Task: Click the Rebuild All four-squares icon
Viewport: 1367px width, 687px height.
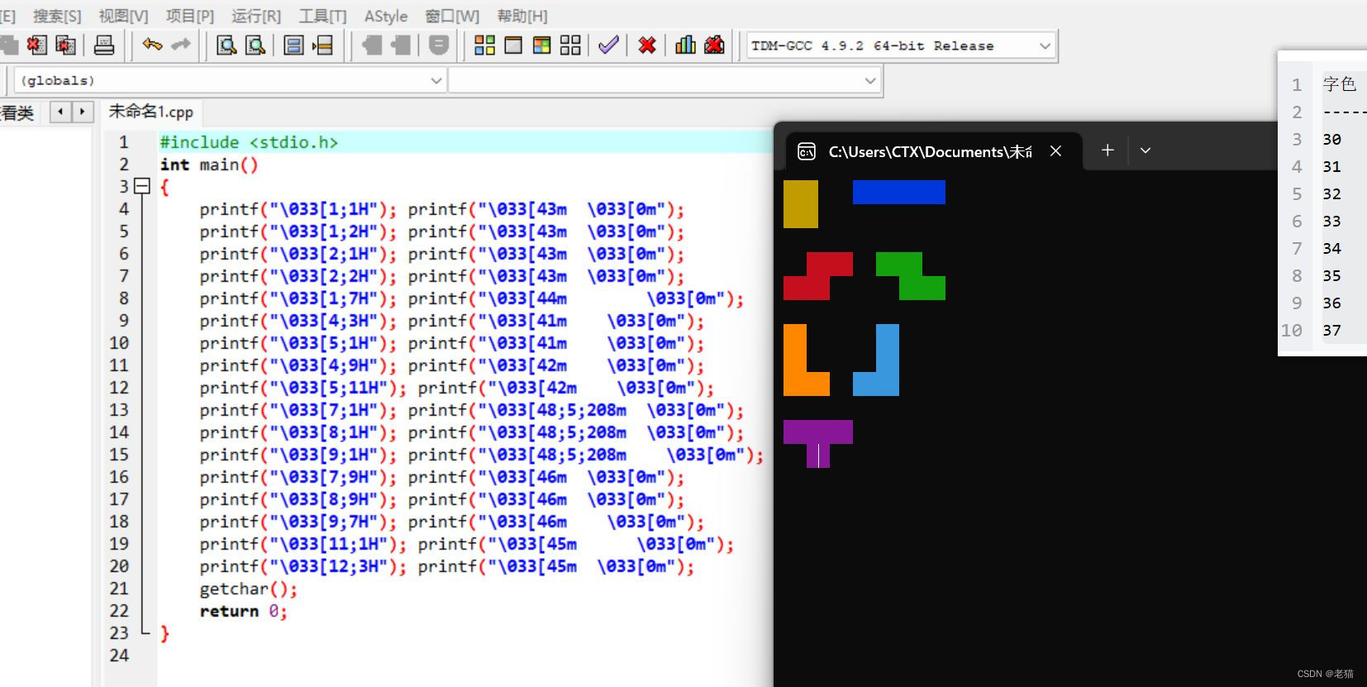Action: (x=570, y=45)
